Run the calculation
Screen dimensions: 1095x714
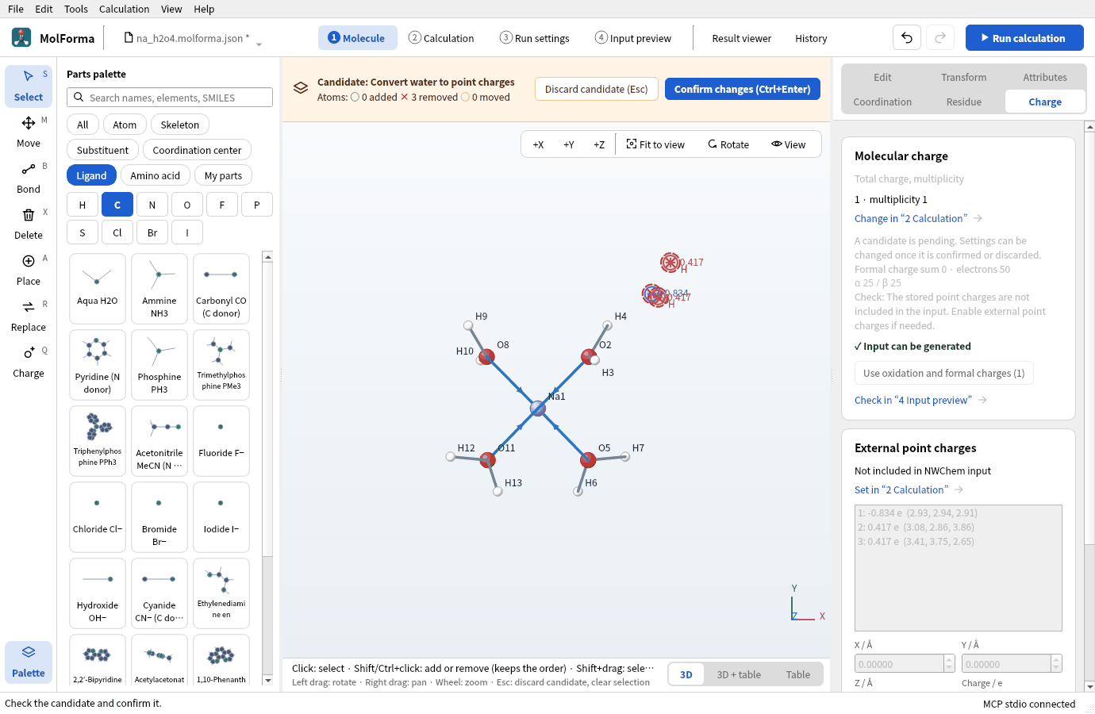1024,37
